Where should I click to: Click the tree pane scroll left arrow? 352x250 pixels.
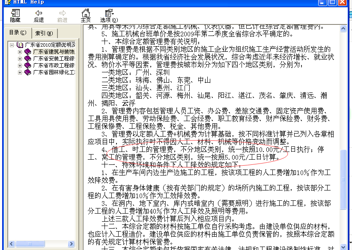click(x=12, y=244)
